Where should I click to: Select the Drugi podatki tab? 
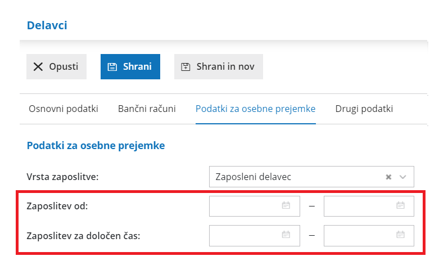click(364, 109)
